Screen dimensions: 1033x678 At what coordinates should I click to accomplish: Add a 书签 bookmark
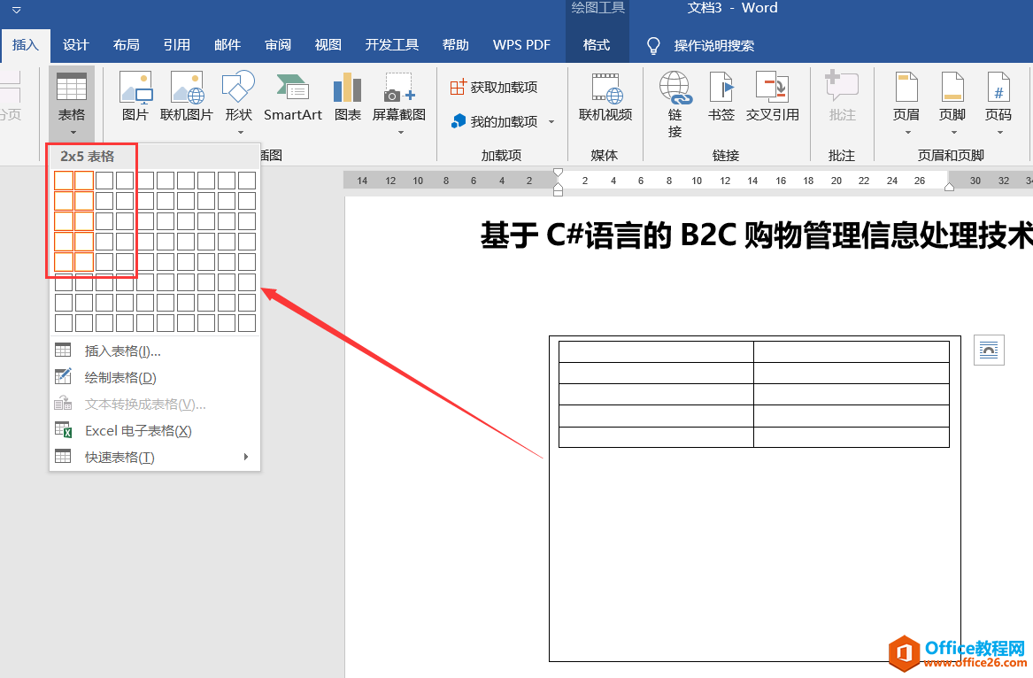tap(721, 96)
